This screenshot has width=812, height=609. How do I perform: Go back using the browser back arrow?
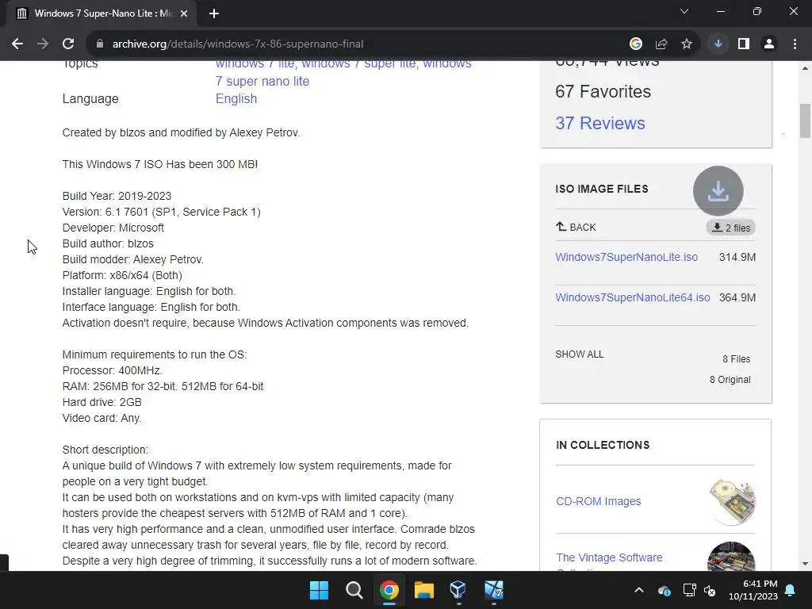[x=17, y=44]
